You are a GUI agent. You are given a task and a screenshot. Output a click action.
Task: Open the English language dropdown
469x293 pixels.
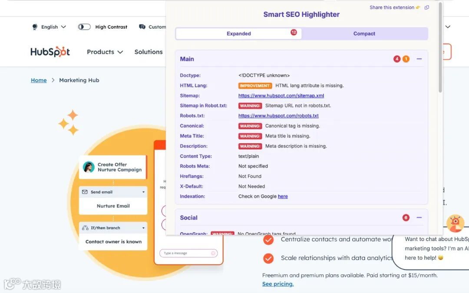click(x=49, y=27)
